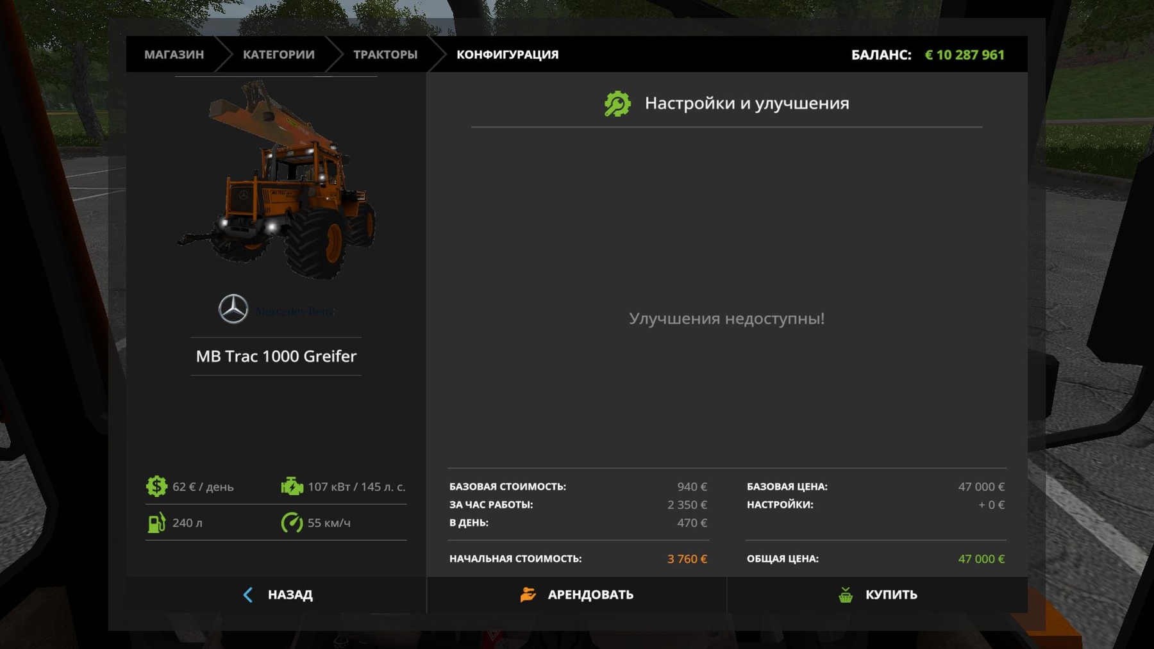This screenshot has height=649, width=1154.
Task: Click the balance amount € 10 287 961
Action: tap(964, 55)
